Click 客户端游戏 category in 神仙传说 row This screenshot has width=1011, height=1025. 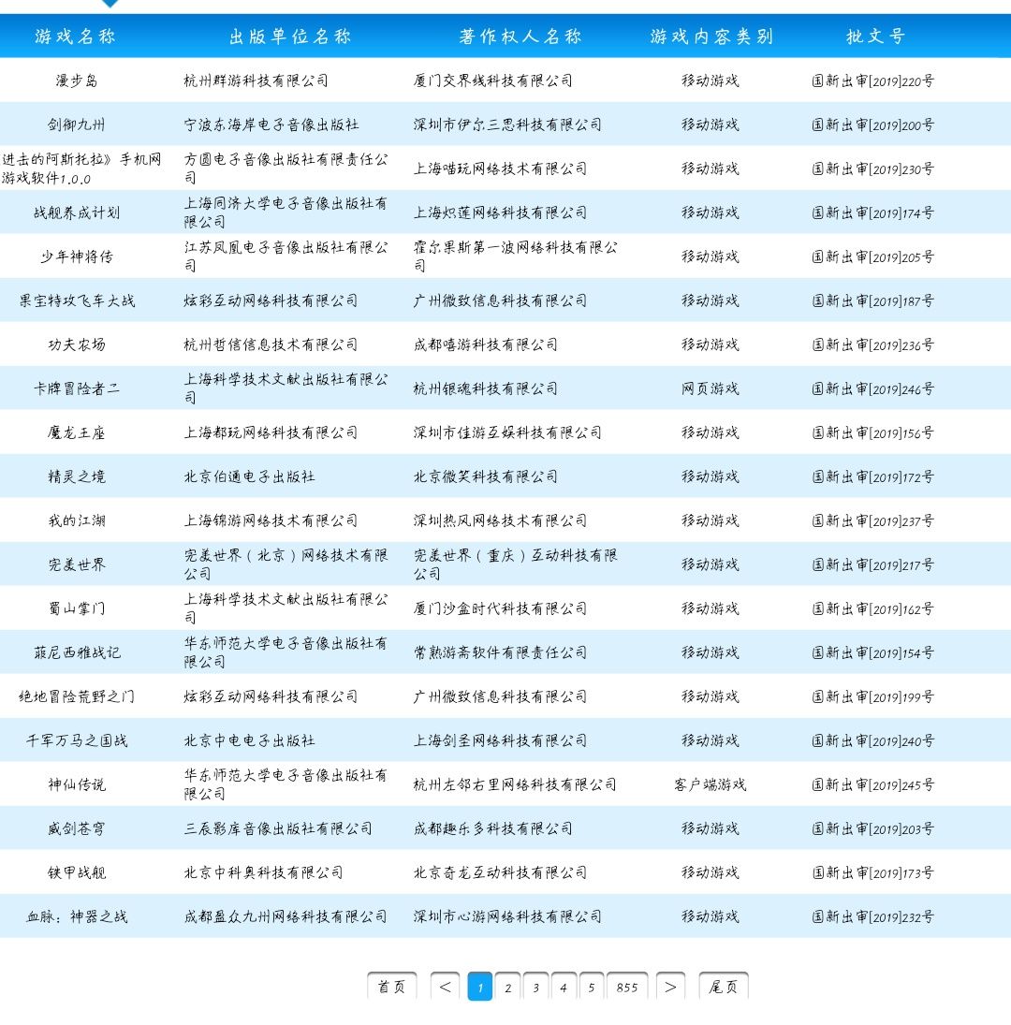tap(711, 784)
